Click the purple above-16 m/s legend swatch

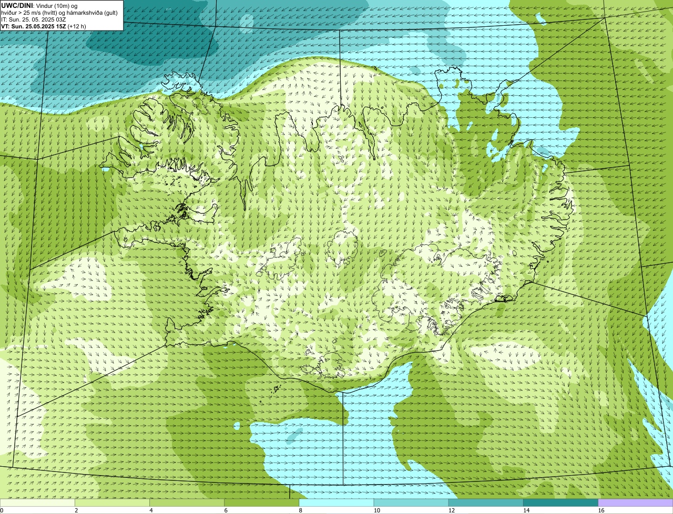(636, 503)
